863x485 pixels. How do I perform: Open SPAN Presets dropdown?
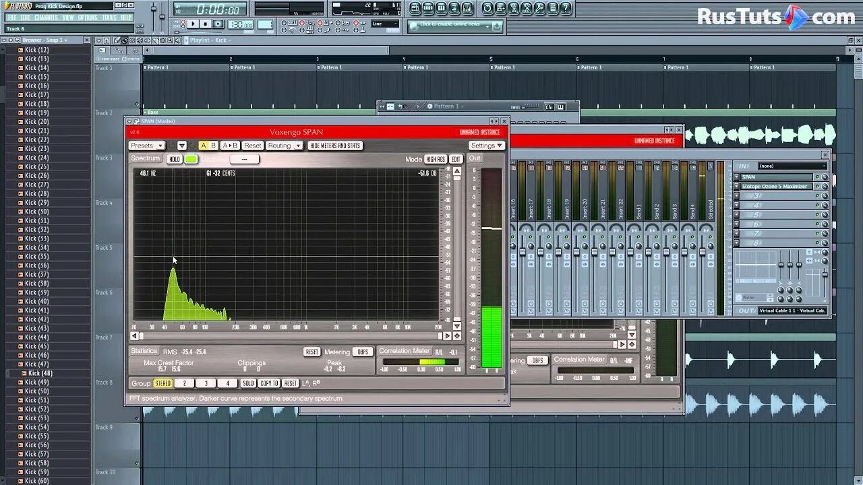click(147, 145)
